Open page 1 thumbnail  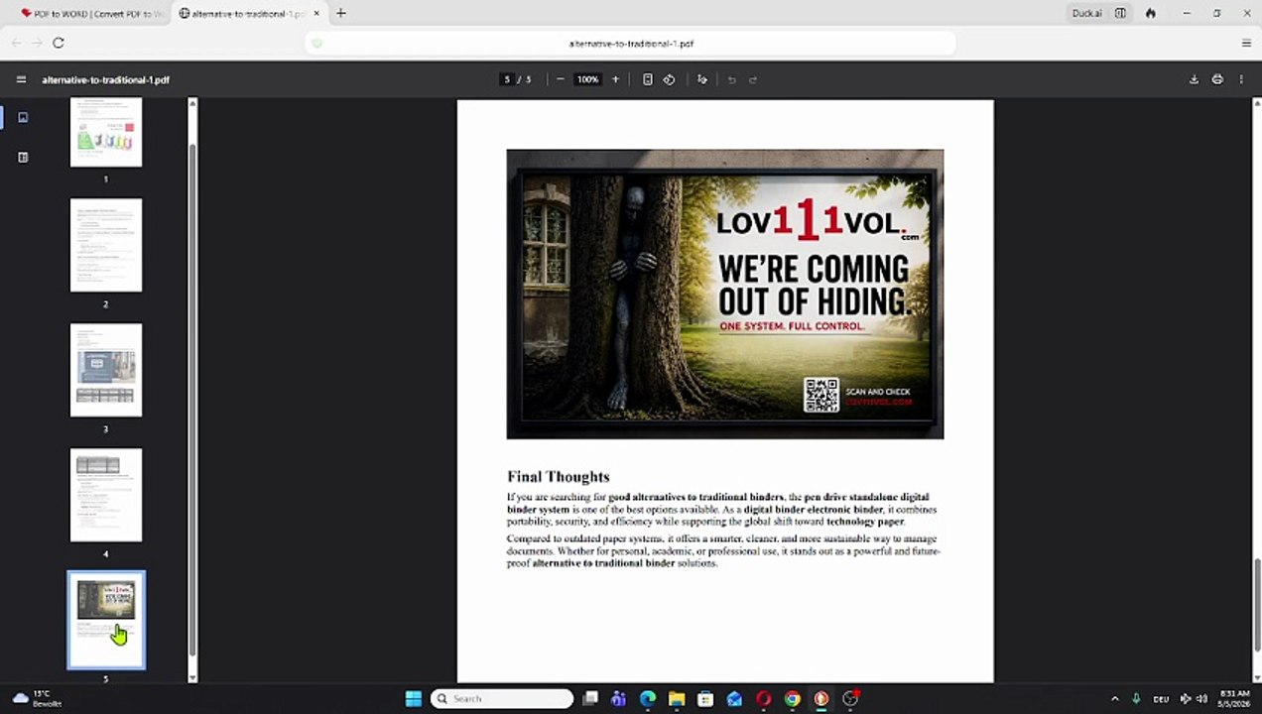pyautogui.click(x=106, y=132)
